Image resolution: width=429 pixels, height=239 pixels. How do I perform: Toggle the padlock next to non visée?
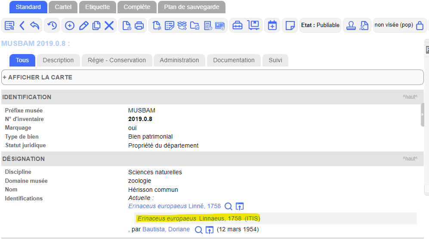(x=420, y=26)
